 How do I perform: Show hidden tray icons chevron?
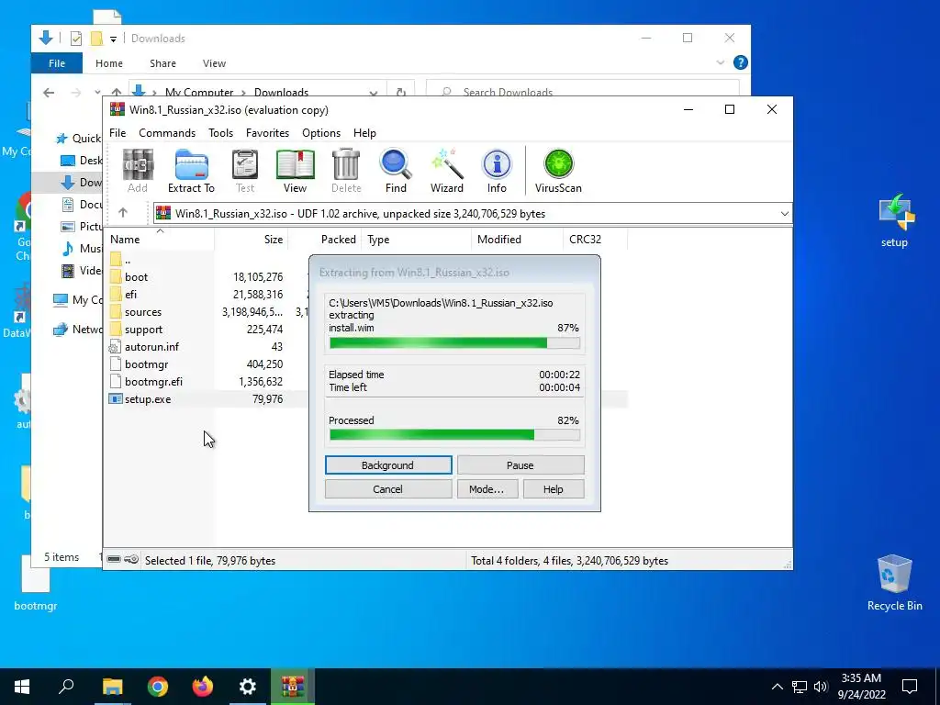click(777, 687)
